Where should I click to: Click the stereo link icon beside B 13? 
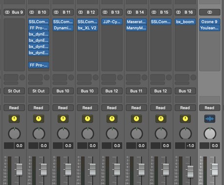pos(105,12)
